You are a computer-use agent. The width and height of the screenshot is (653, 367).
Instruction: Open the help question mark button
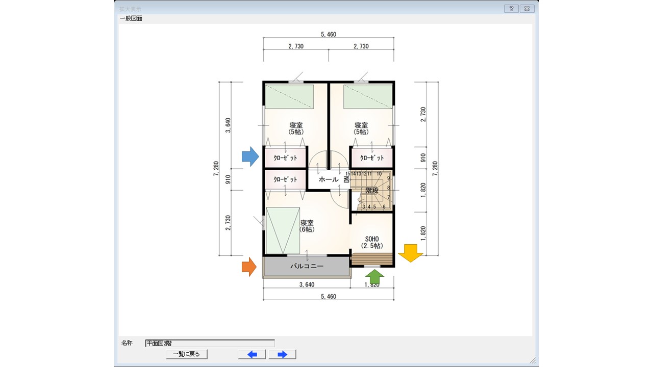[511, 9]
